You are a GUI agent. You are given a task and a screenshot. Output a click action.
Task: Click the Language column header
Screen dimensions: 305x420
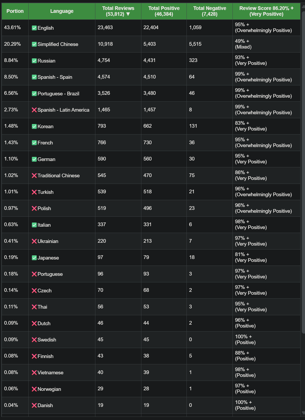click(62, 11)
